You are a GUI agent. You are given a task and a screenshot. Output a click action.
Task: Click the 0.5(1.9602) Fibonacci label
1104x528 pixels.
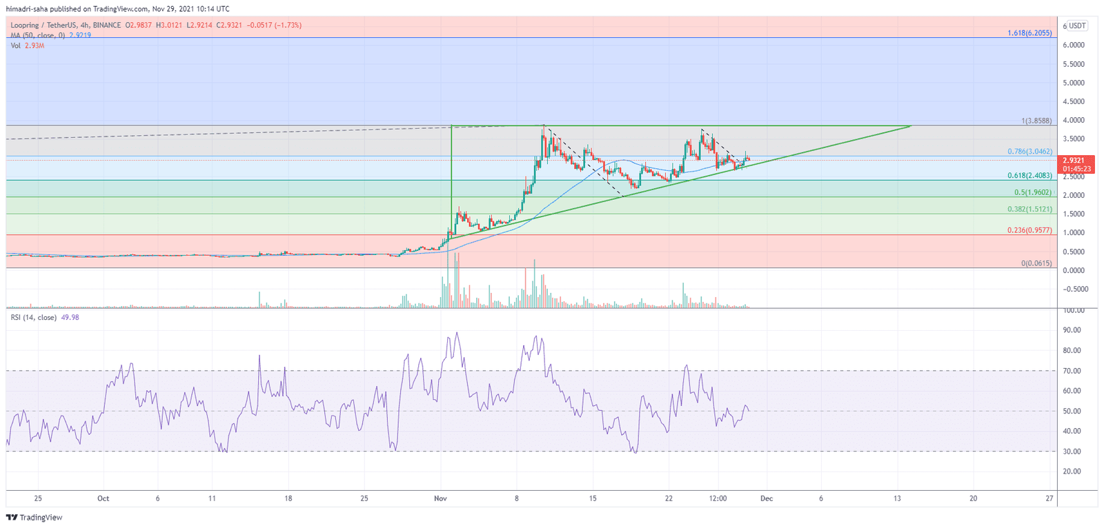click(1033, 193)
